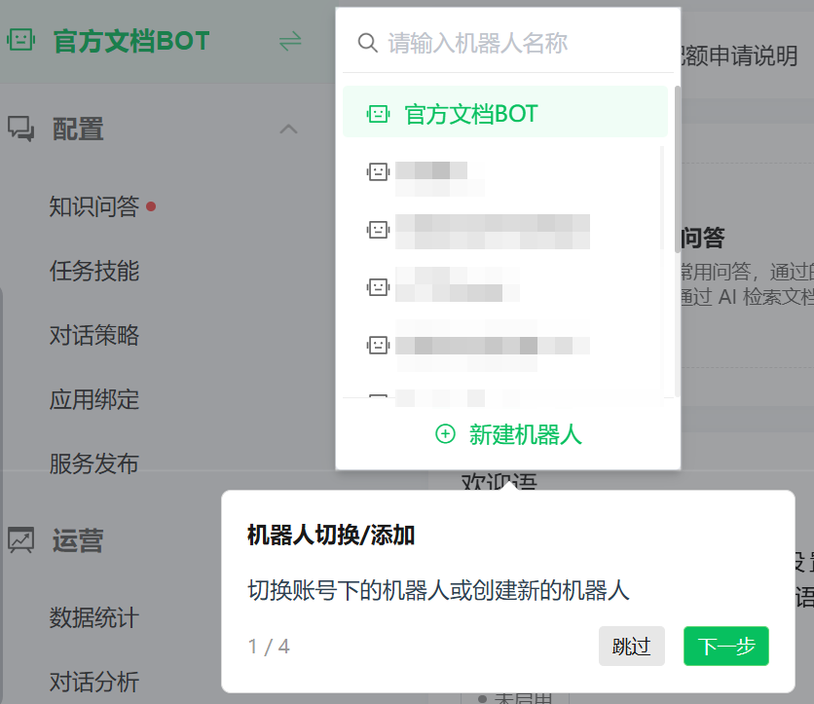The height and width of the screenshot is (704, 814).
Task: Click robot icon of selected 官方文档BOT entry
Action: tap(378, 114)
